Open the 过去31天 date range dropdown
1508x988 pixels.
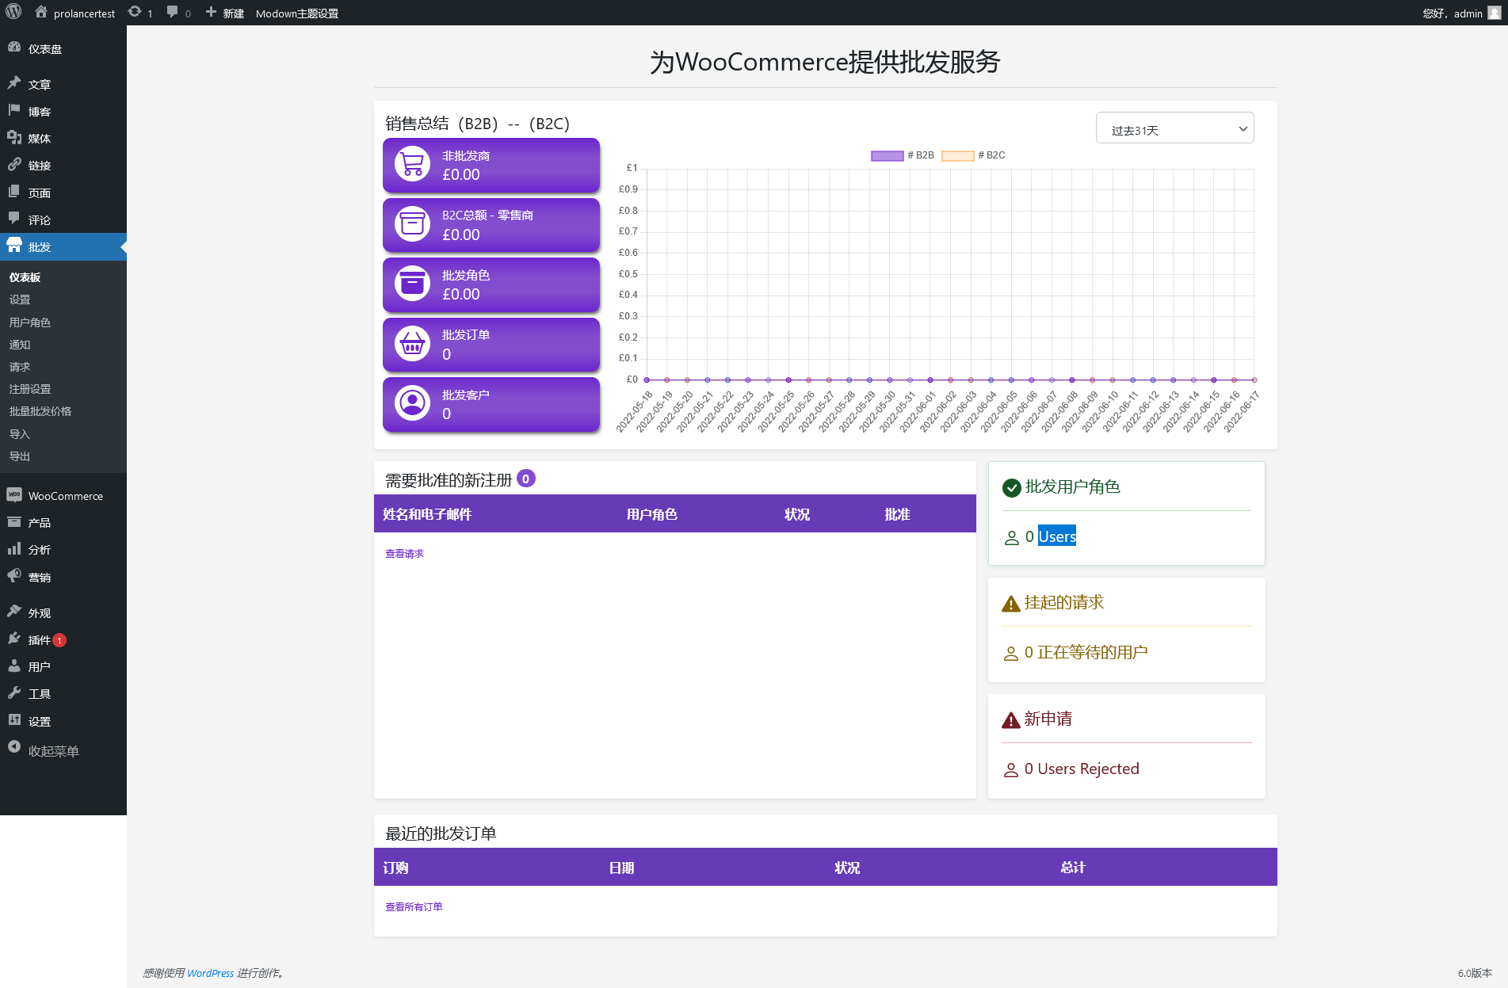1174,128
